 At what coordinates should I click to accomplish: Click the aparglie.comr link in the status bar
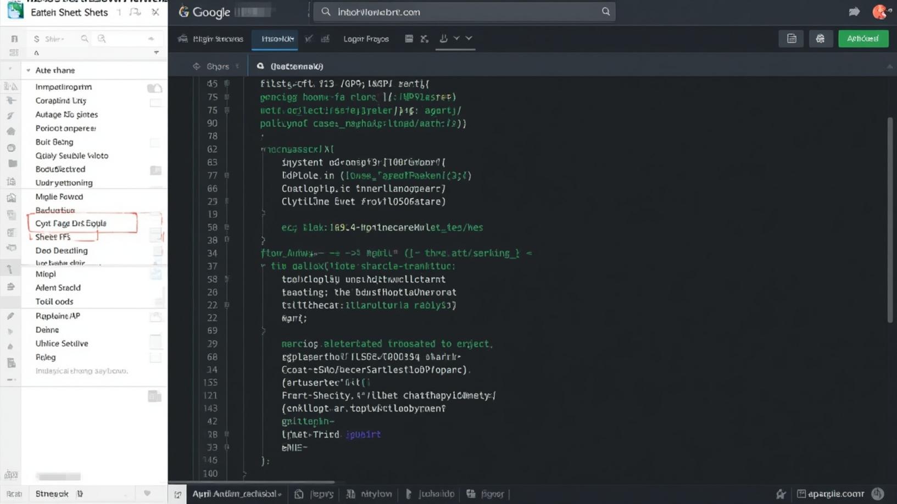(x=836, y=494)
